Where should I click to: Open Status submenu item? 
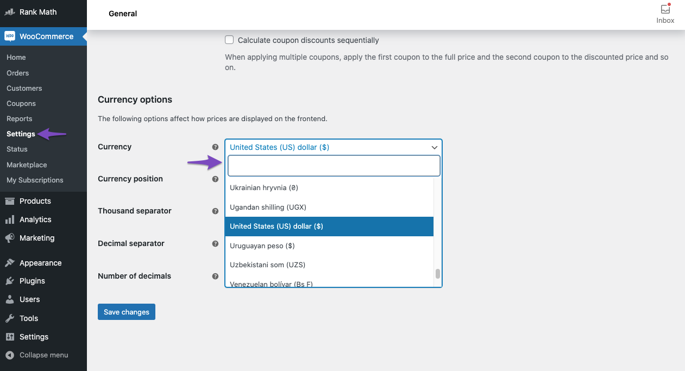click(17, 149)
